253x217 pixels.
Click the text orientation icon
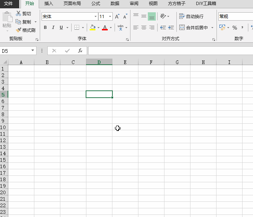[x=163, y=16]
